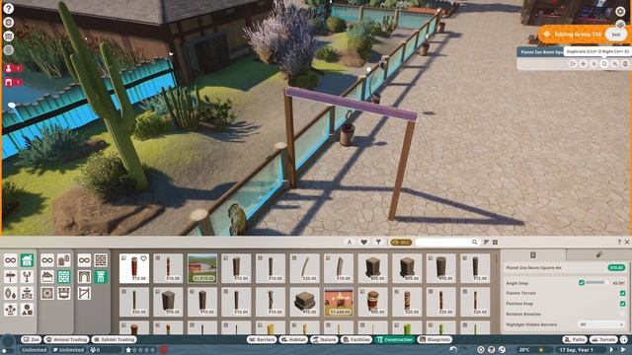Select the star special effects category icon
The width and height of the screenshot is (632, 355).
point(11,310)
